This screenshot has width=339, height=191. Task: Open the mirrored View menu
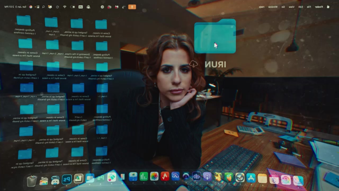291,7
